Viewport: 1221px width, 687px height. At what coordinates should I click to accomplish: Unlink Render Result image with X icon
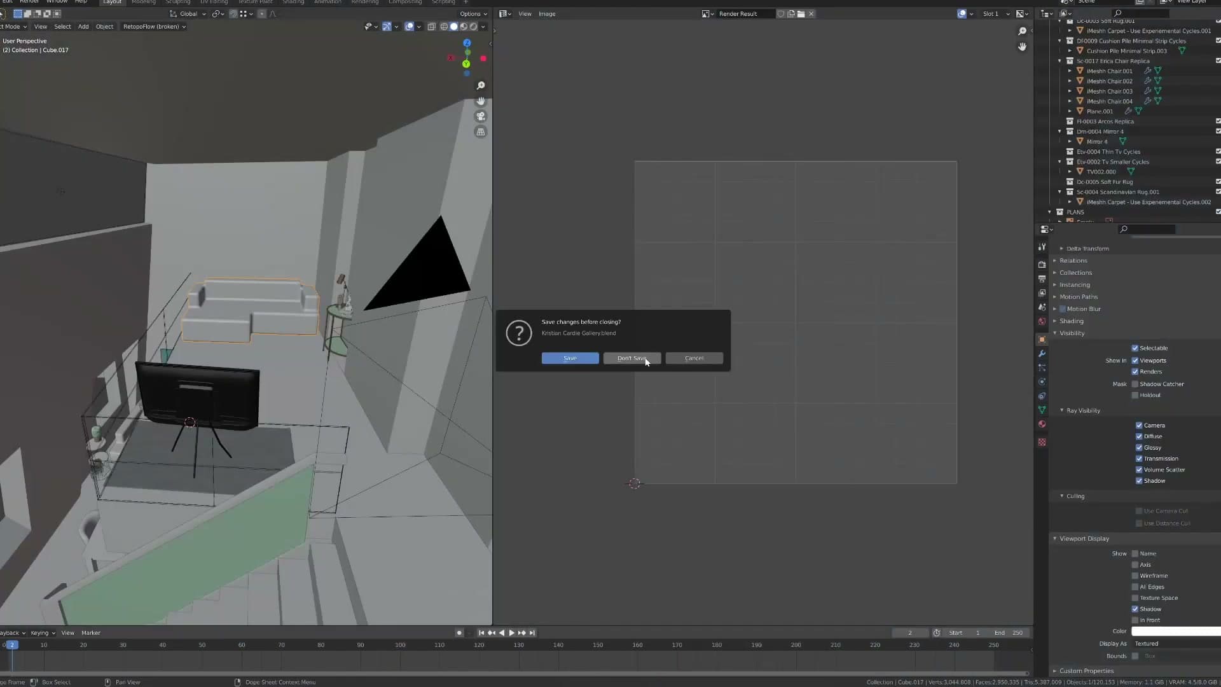pos(811,13)
